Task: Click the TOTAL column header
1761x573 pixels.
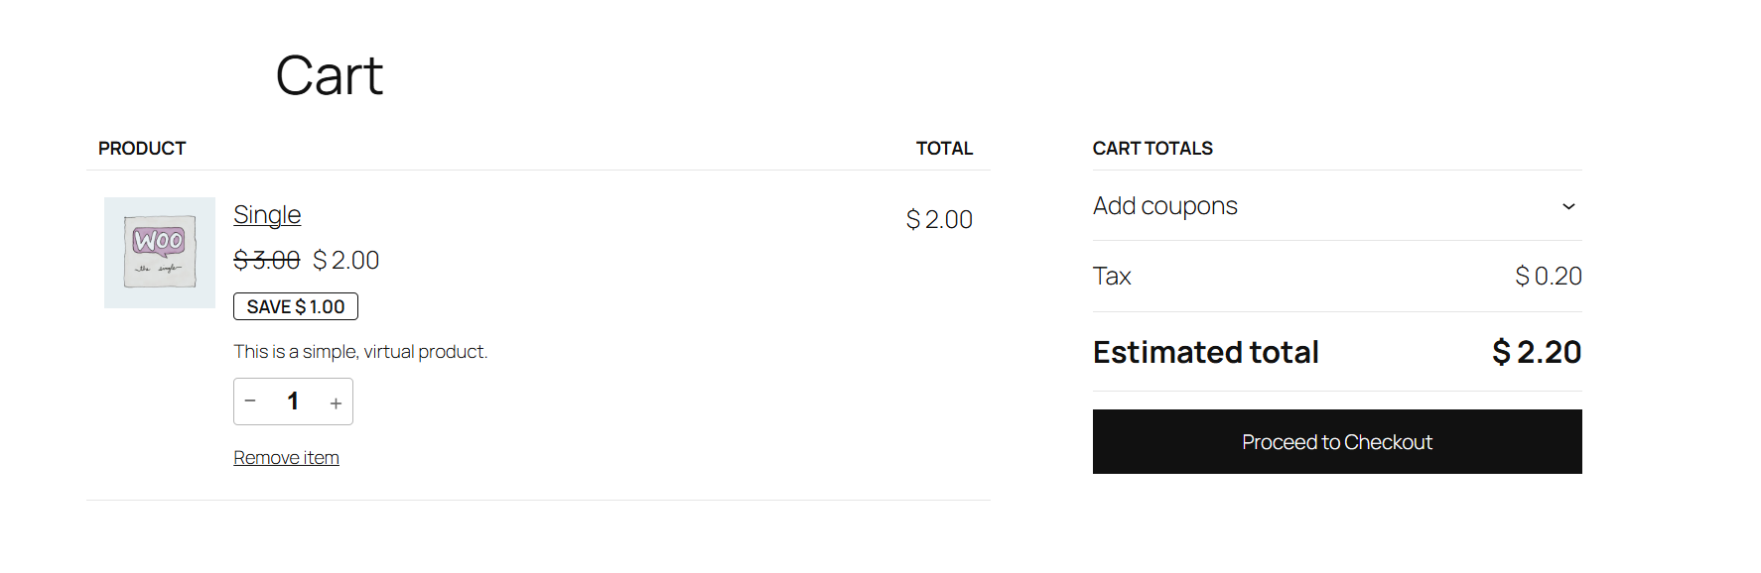Action: (x=944, y=148)
